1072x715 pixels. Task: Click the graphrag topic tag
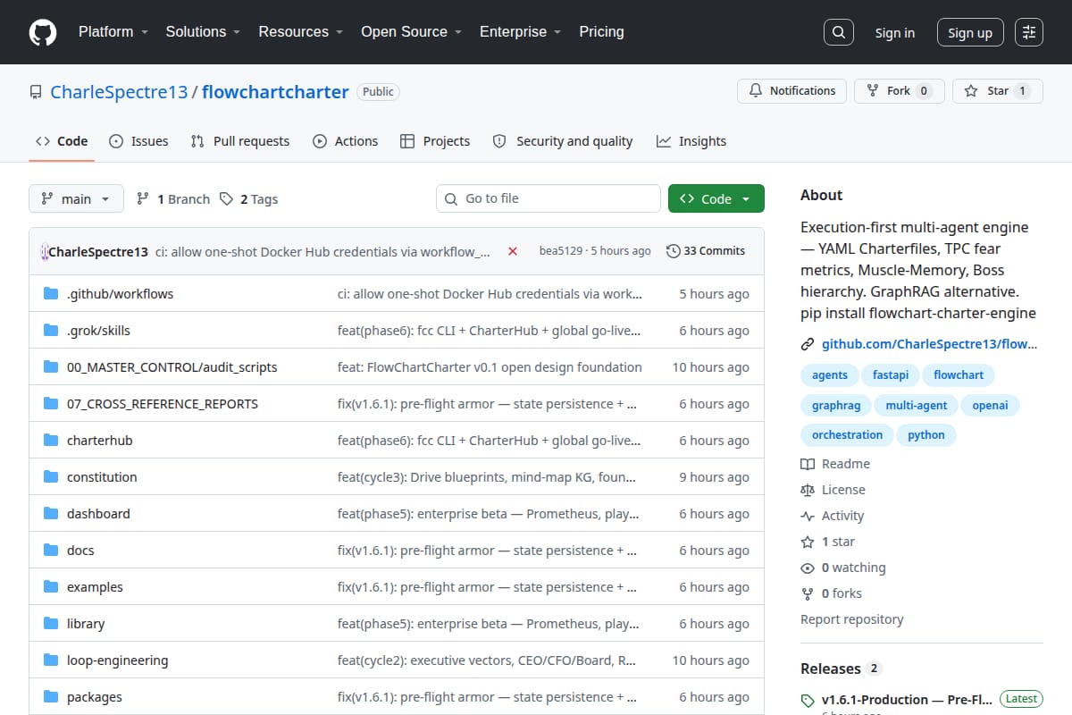pos(836,405)
